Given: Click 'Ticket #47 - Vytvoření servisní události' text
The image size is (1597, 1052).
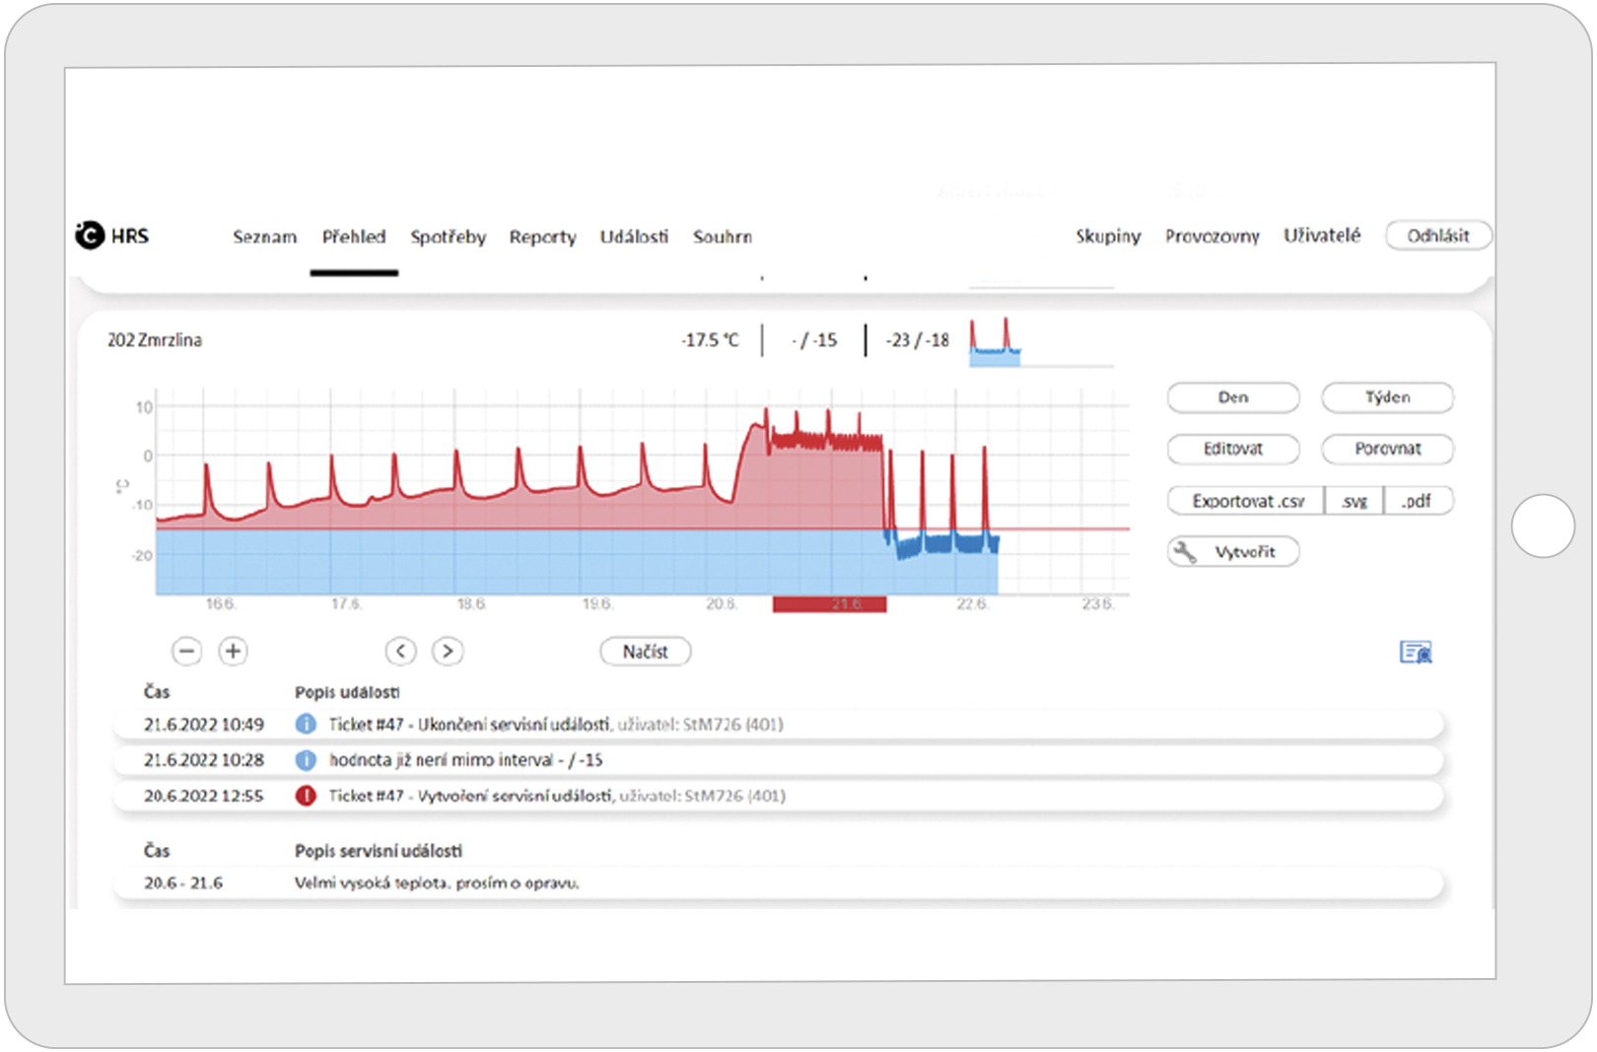Looking at the screenshot, I should (470, 796).
